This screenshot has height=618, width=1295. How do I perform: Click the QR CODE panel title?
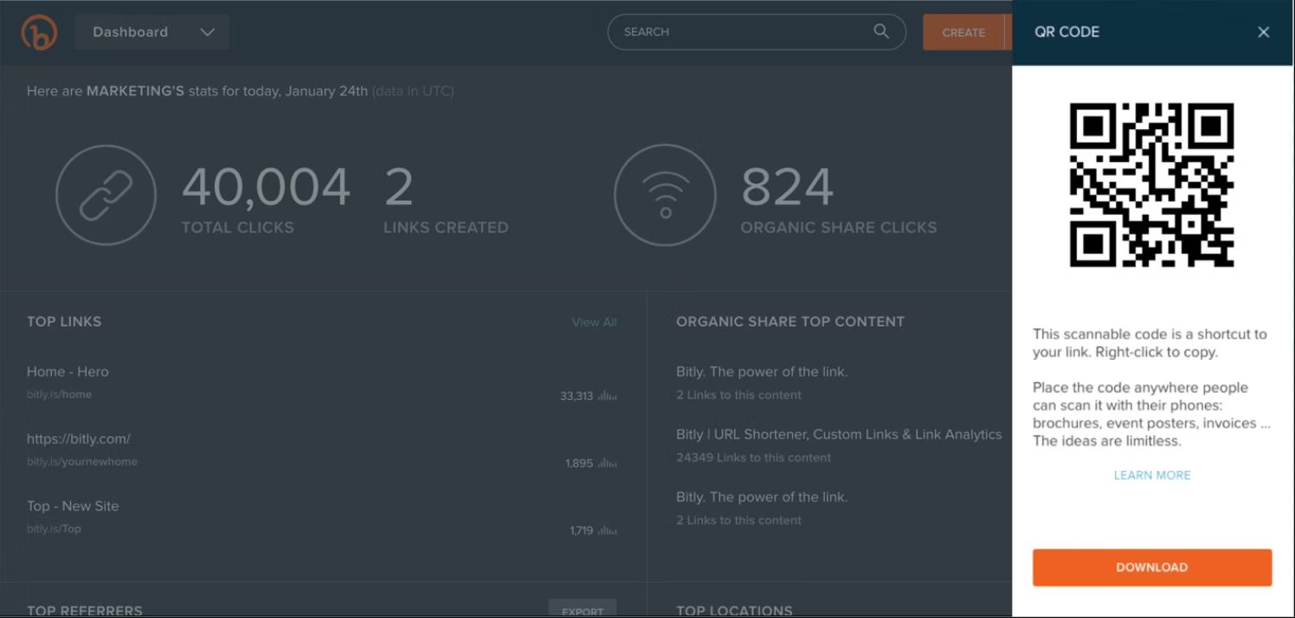click(x=1066, y=32)
